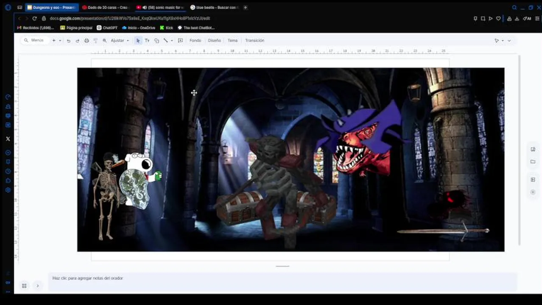Image resolution: width=542 pixels, height=305 pixels.
Task: Switch to the Dungeons y eso presentation tab
Action: pos(52,7)
